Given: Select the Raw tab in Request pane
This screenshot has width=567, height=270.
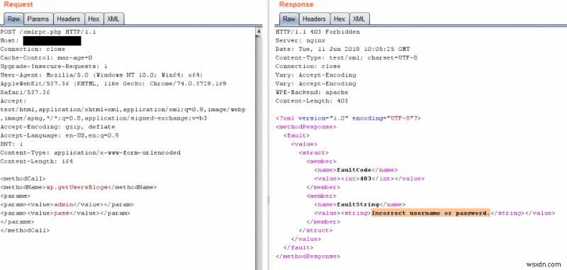Looking at the screenshot, I should (13, 19).
